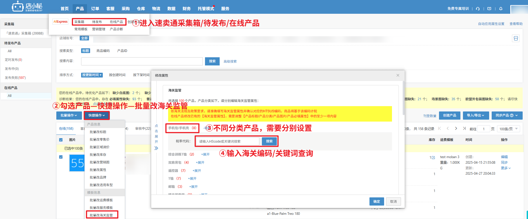Click 税率代码 HScode input field
Screen dimensions: 528x219
pyautogui.click(x=228, y=141)
